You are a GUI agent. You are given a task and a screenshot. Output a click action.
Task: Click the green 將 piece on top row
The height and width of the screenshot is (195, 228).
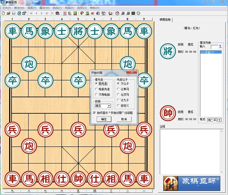[x=78, y=31]
